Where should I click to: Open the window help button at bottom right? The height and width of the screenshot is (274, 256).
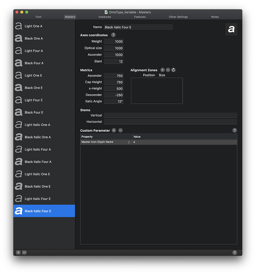pyautogui.click(x=235, y=253)
